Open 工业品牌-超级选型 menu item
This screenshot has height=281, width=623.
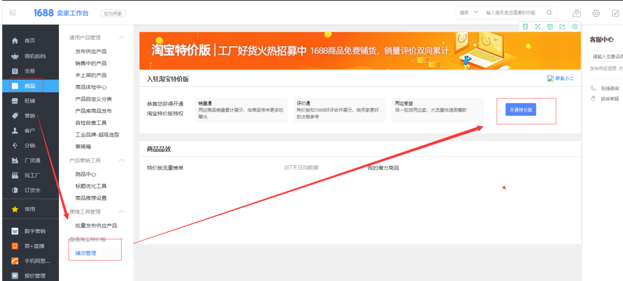tap(97, 134)
